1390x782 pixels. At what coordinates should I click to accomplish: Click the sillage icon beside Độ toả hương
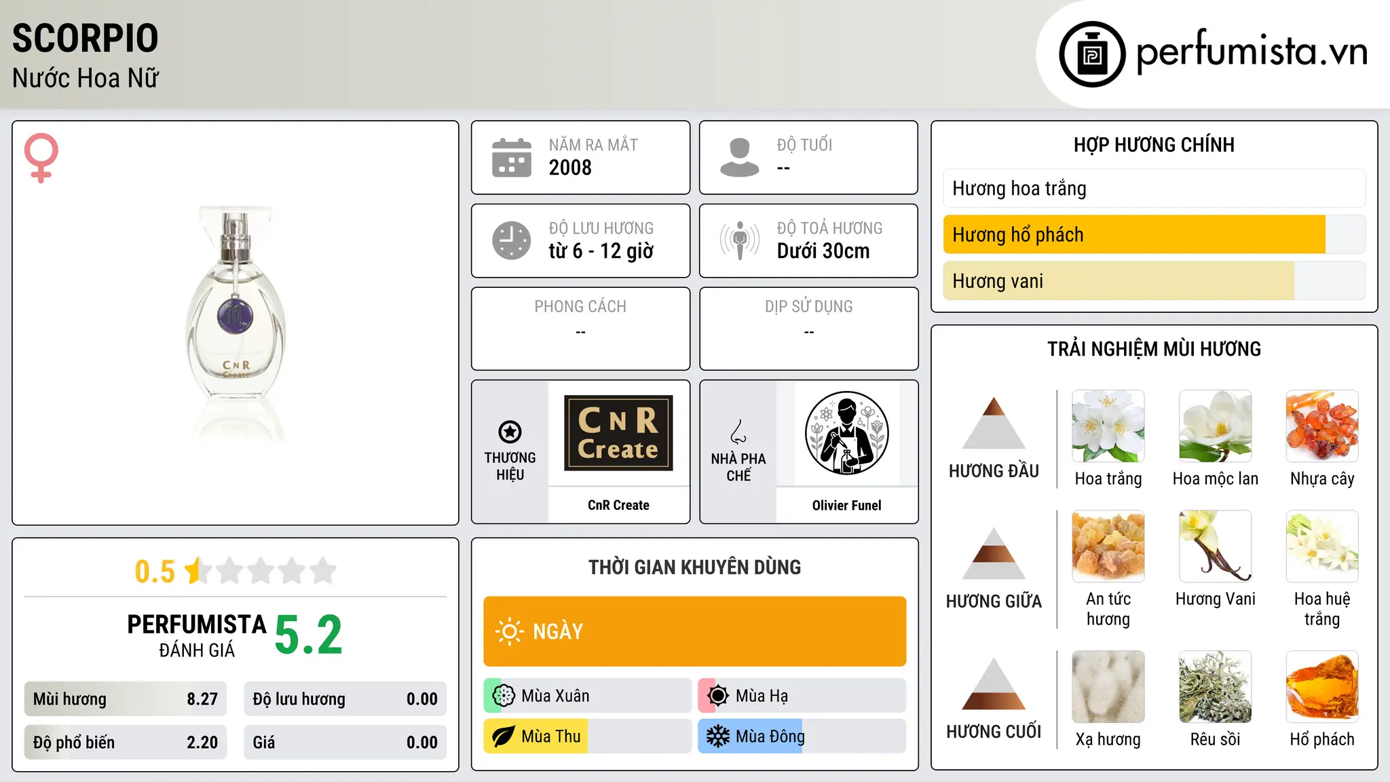coord(740,240)
